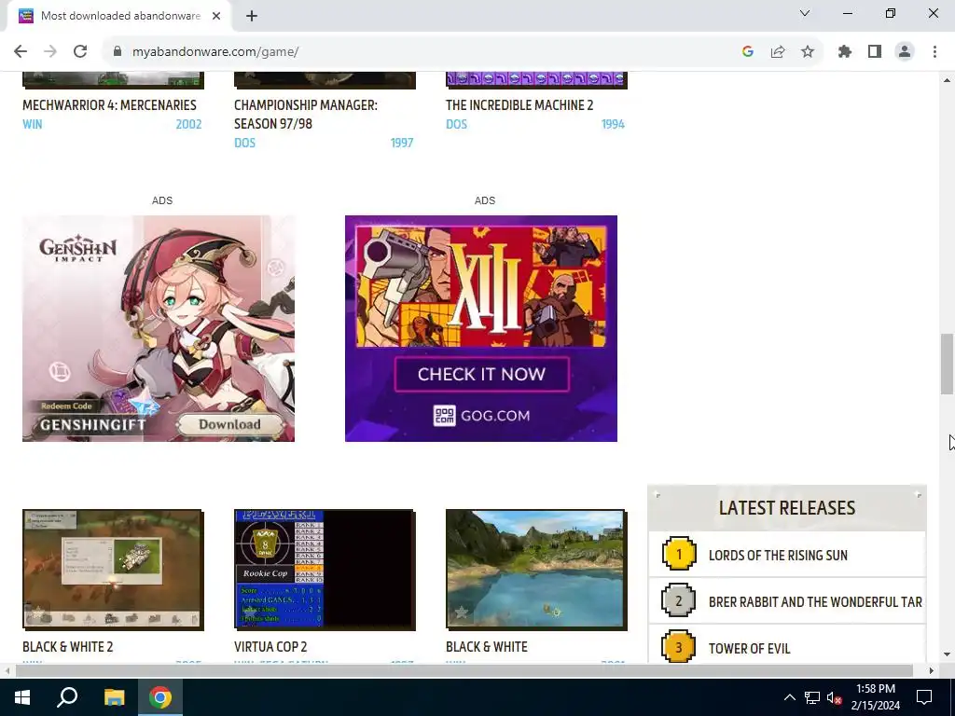Click WIN platform under Mechwarrior 4

point(33,124)
